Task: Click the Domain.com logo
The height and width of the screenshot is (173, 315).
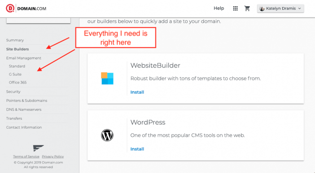Action: click(26, 8)
